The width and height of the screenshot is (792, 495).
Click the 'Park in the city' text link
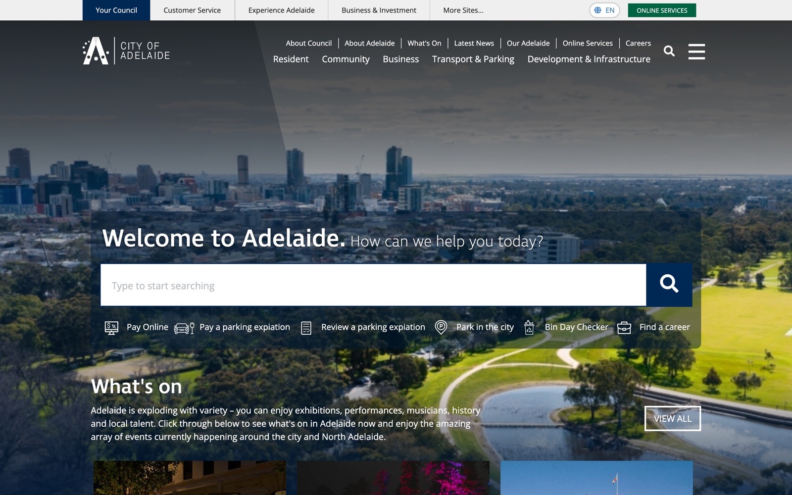(485, 327)
